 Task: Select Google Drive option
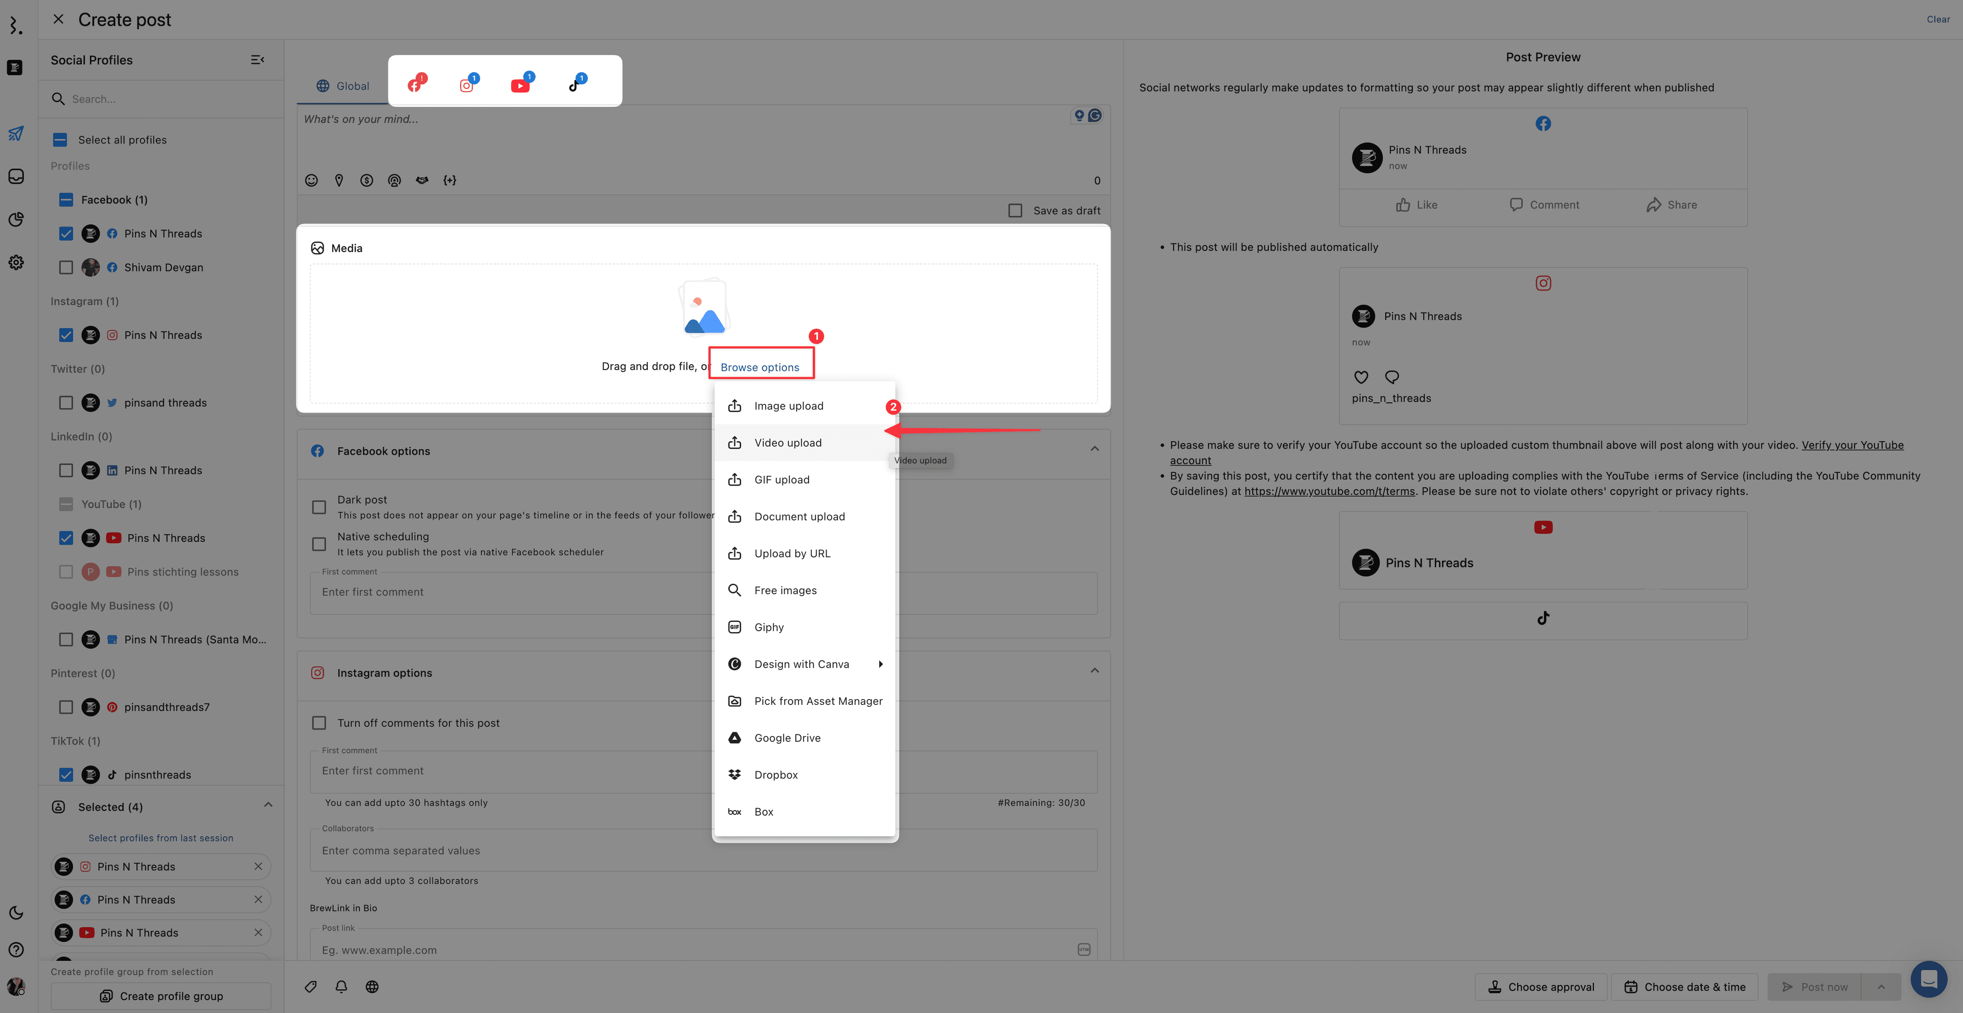coord(805,738)
